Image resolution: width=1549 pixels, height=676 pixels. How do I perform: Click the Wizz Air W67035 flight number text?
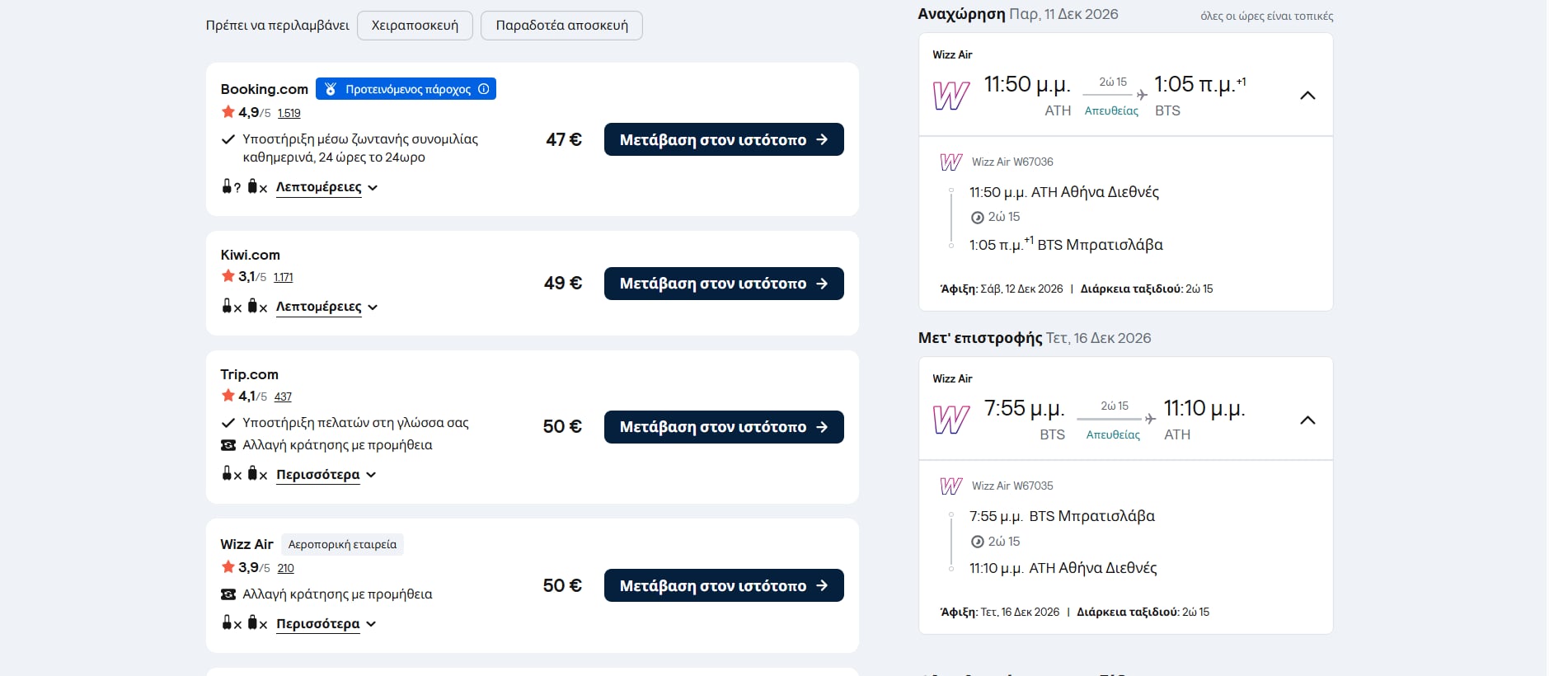pyautogui.click(x=1012, y=486)
